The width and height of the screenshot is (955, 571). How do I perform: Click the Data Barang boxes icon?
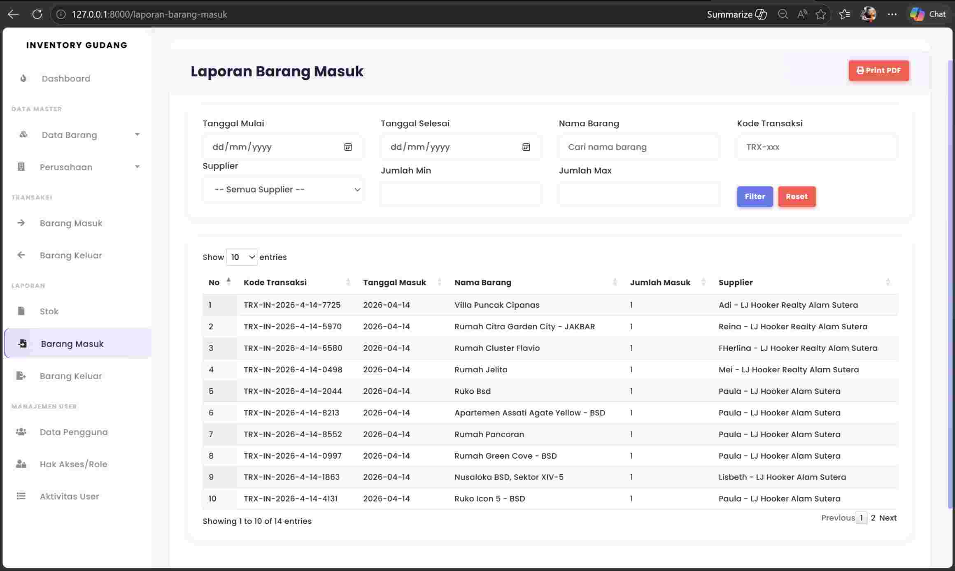tap(23, 135)
